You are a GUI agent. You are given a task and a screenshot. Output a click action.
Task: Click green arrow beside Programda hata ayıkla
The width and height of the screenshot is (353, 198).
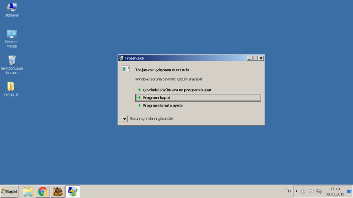[139, 105]
